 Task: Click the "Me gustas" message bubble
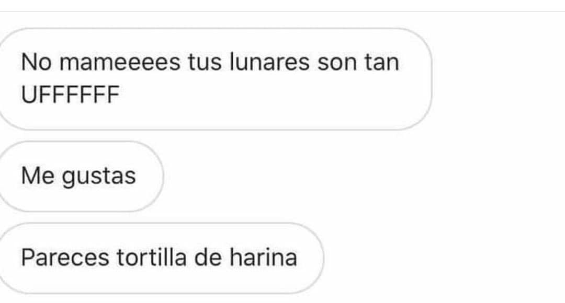click(81, 177)
